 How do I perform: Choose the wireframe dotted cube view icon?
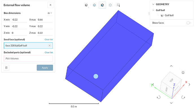[x=110, y=5]
